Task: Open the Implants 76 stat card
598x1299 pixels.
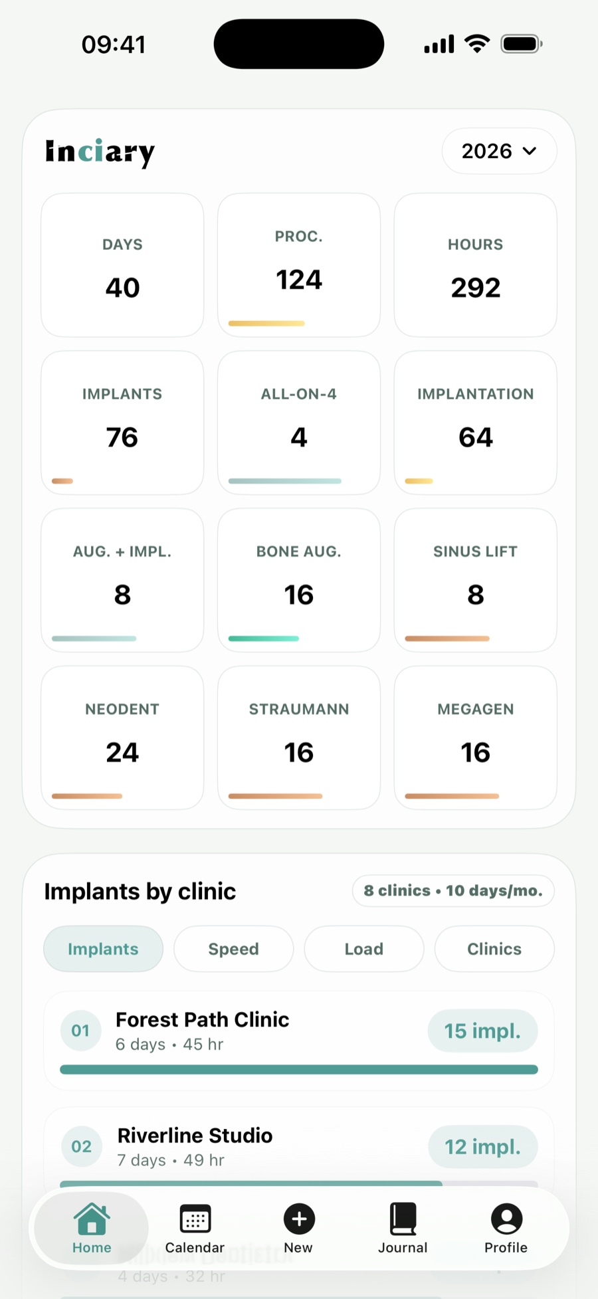Action: point(122,423)
